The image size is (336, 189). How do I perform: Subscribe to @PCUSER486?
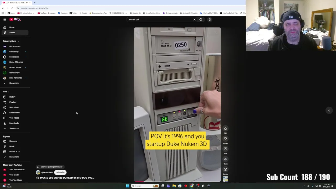click(60, 172)
